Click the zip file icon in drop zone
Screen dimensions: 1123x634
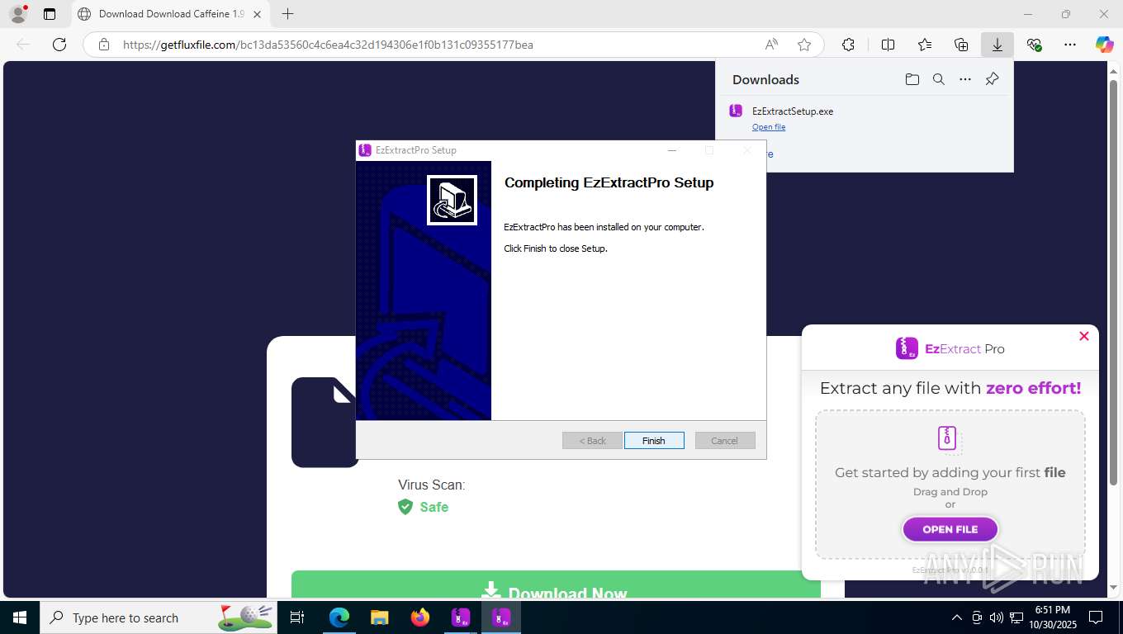pos(950,439)
